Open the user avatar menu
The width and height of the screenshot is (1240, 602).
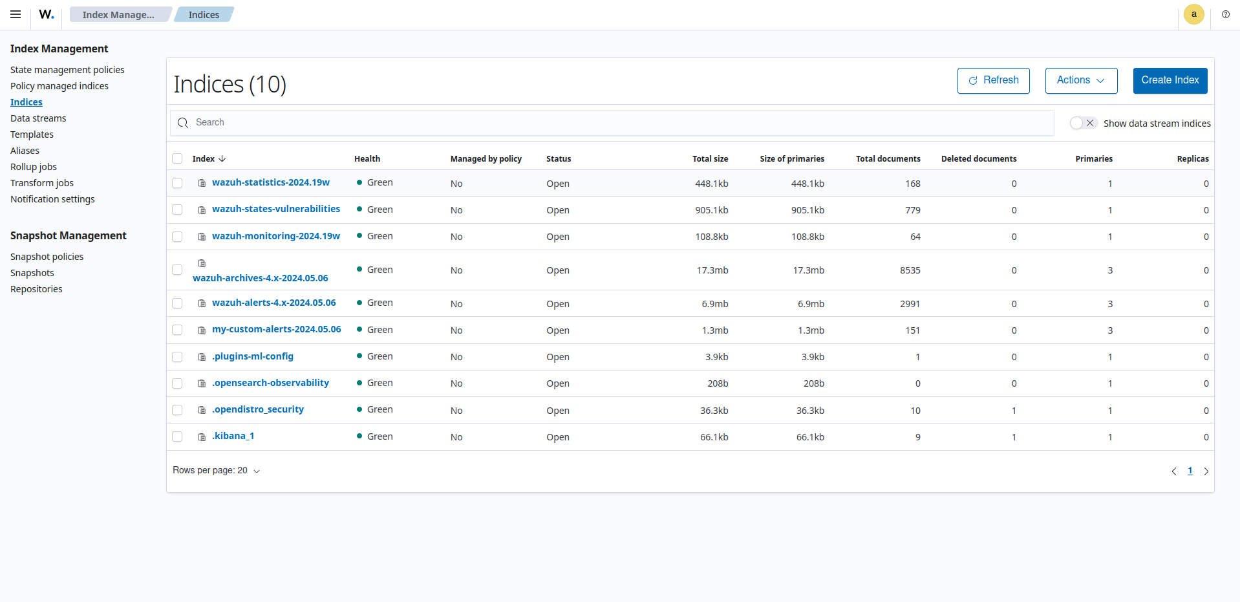pos(1193,14)
